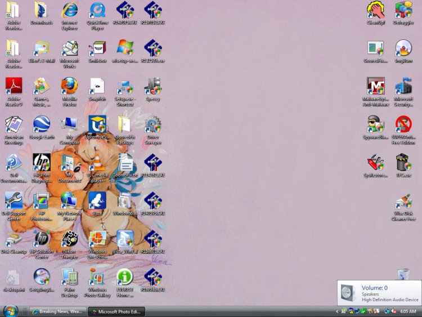Open Ellen's E-Mail shortcut
This screenshot has height=317, width=422.
[x=42, y=51]
